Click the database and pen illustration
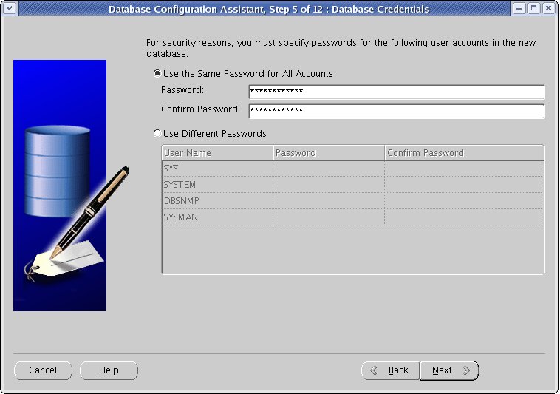Screen dimensions: 560x394 pos(60,186)
